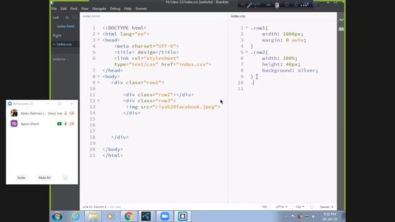The height and width of the screenshot is (222, 395).
Task: Click the Spaces indentation setting
Action: click(x=326, y=207)
